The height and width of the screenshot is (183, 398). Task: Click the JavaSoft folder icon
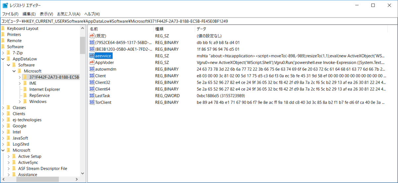[x=9, y=138]
